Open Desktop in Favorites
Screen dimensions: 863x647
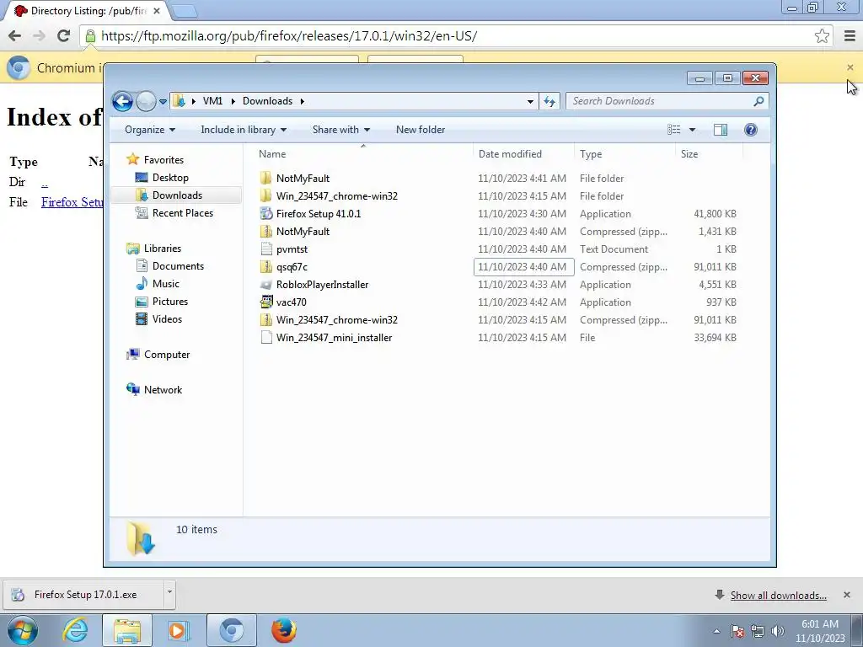[170, 178]
